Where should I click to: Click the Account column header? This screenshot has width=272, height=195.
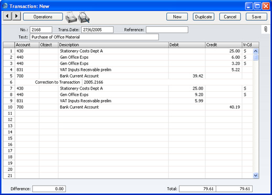coord(27,45)
